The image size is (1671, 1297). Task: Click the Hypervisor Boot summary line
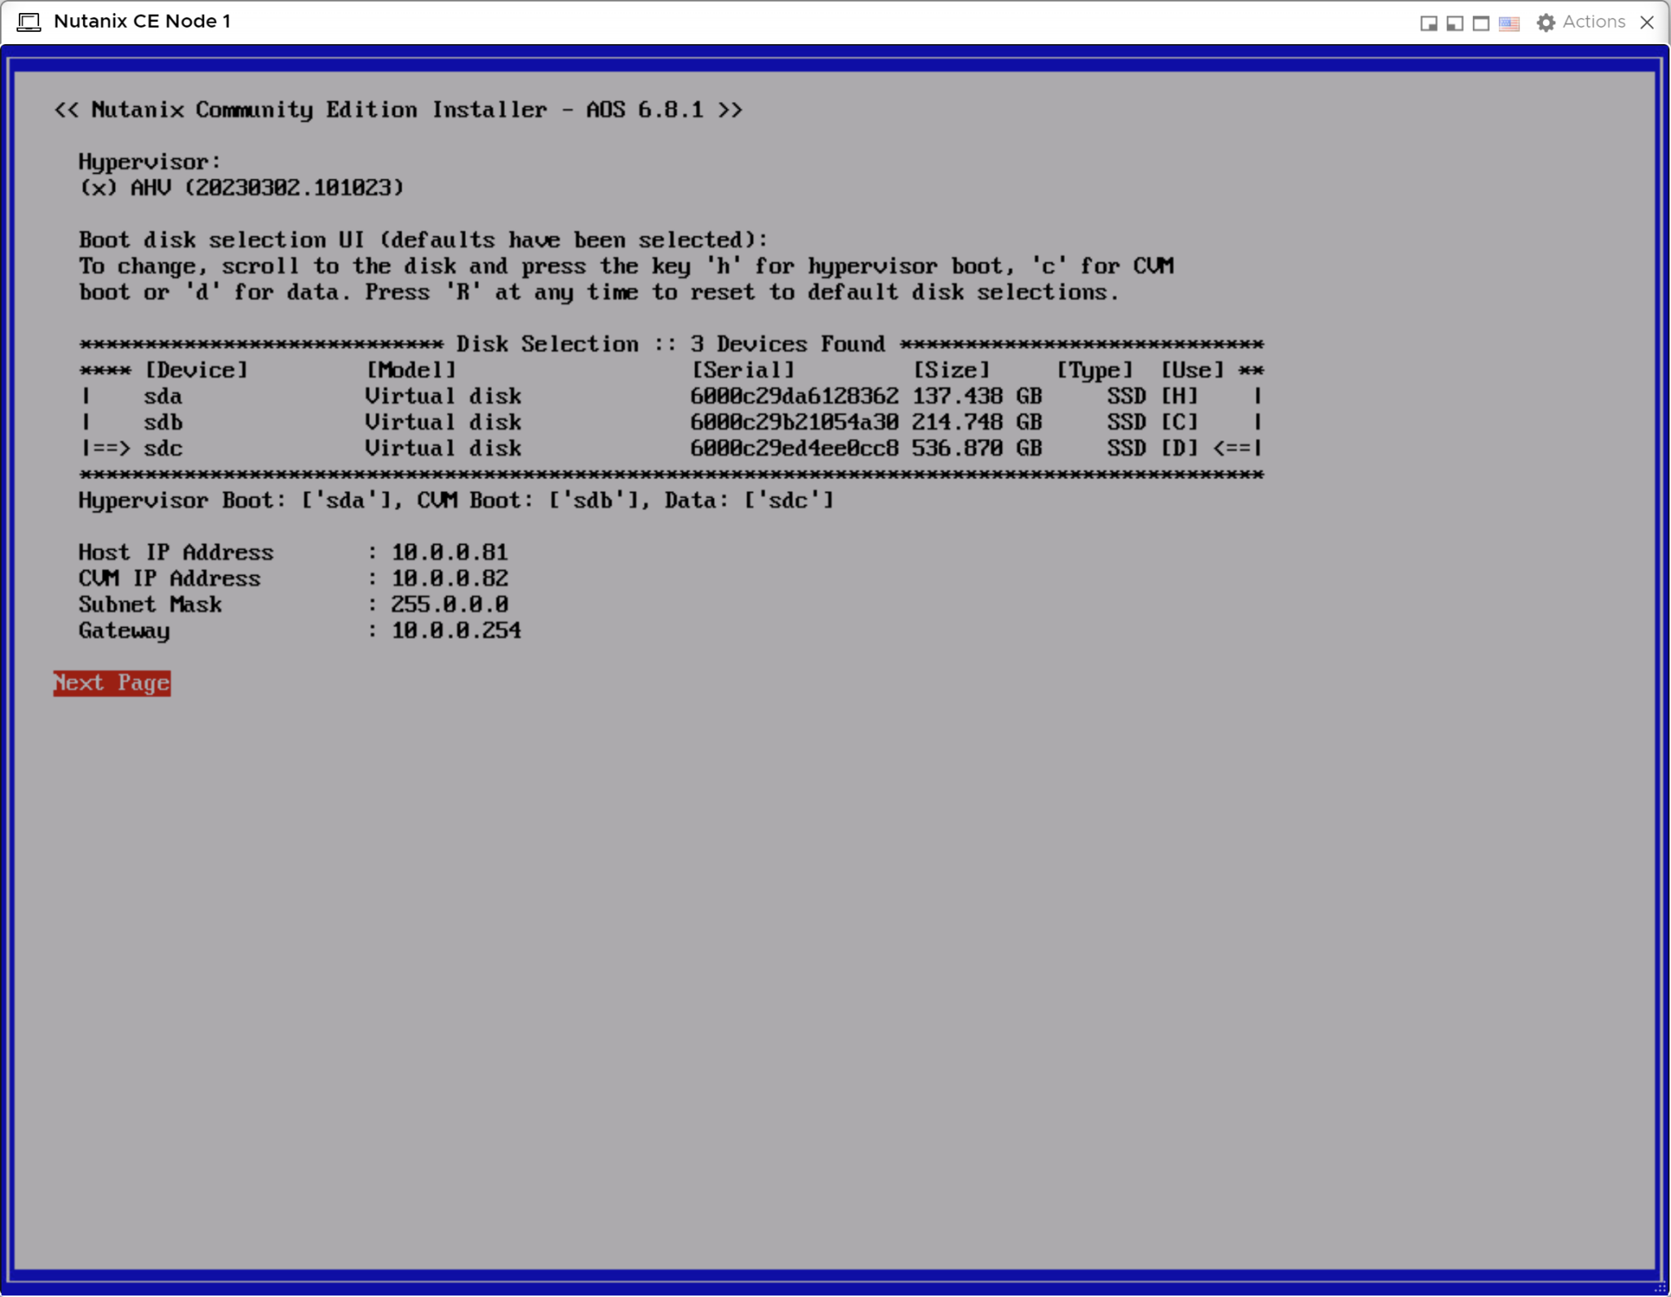point(454,500)
